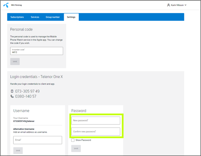201x156 pixels.
Task: Save the personal code
Action: point(15,62)
